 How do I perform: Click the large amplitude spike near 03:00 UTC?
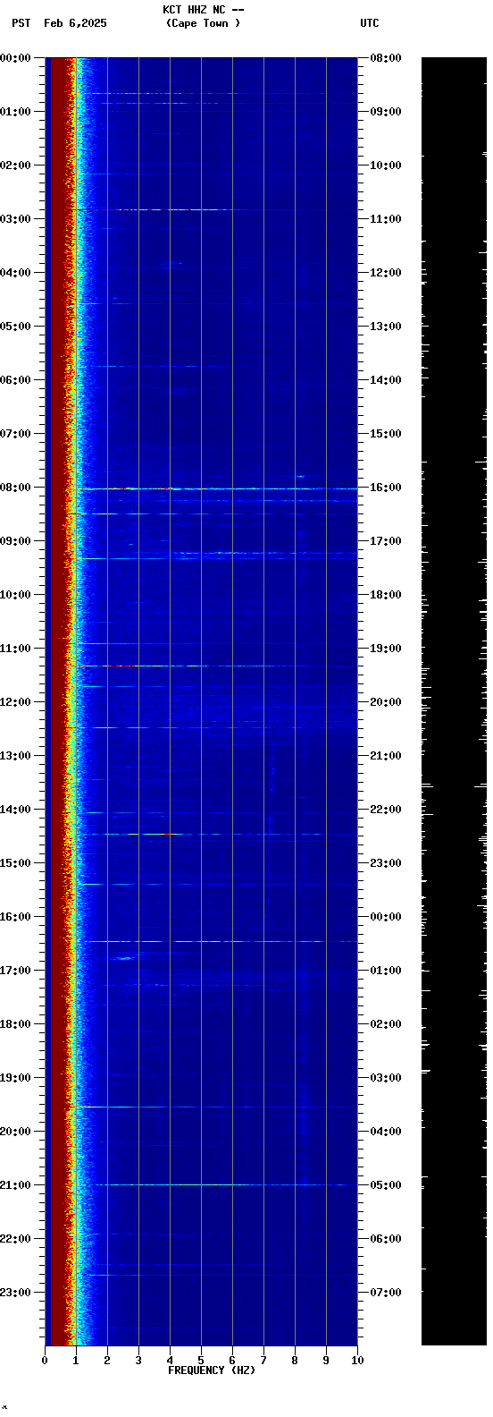click(426, 1071)
